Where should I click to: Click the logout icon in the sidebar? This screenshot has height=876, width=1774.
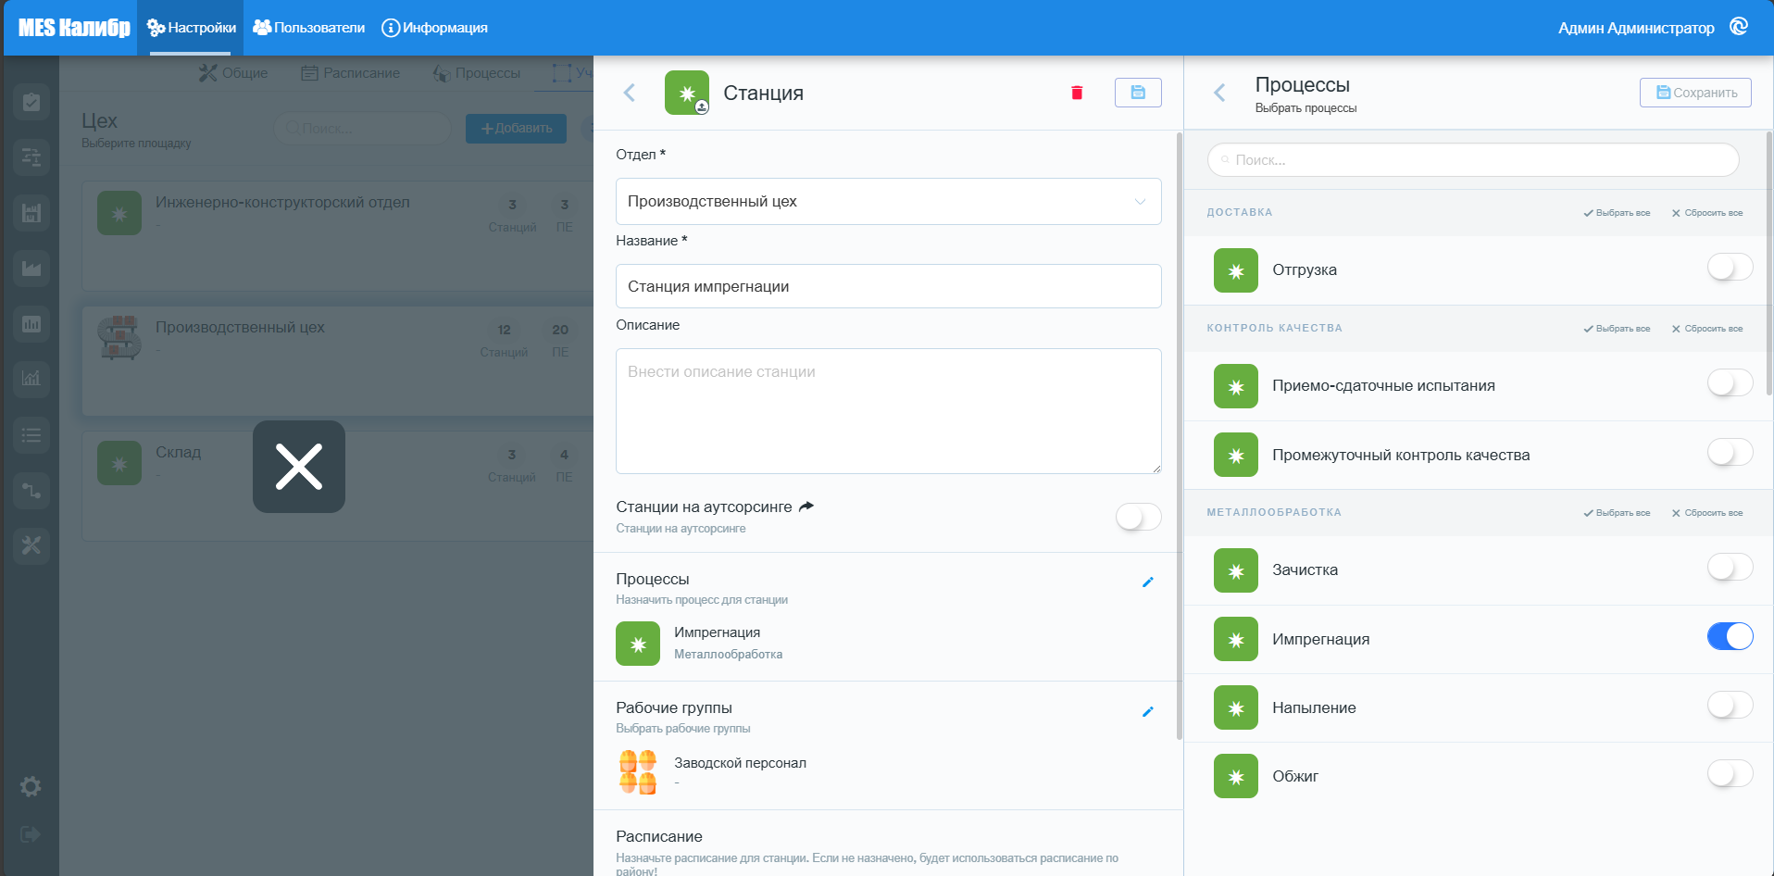pos(31,834)
